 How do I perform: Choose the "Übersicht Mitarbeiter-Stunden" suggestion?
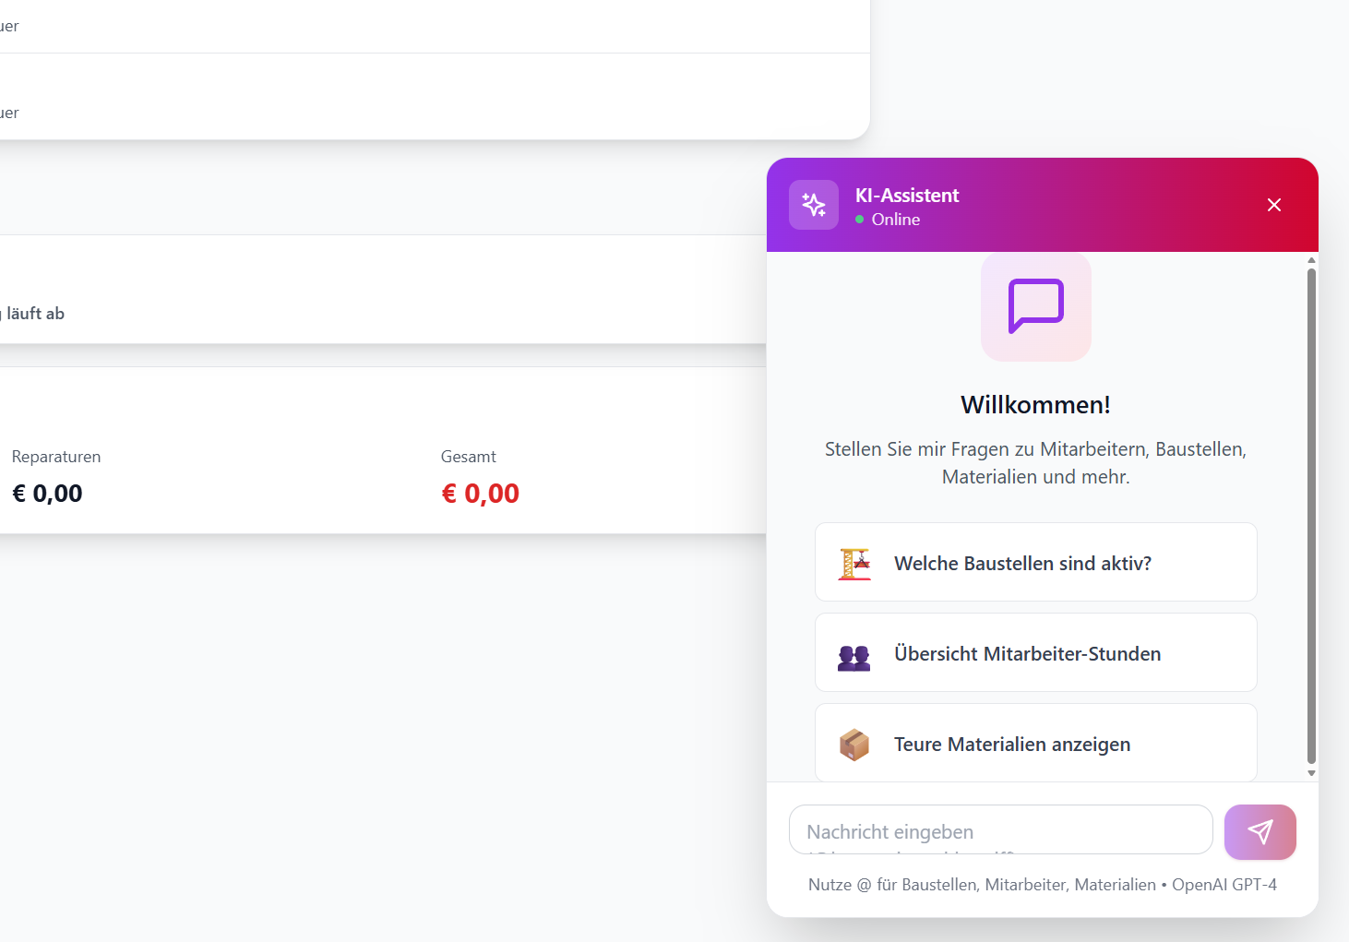click(x=1027, y=654)
